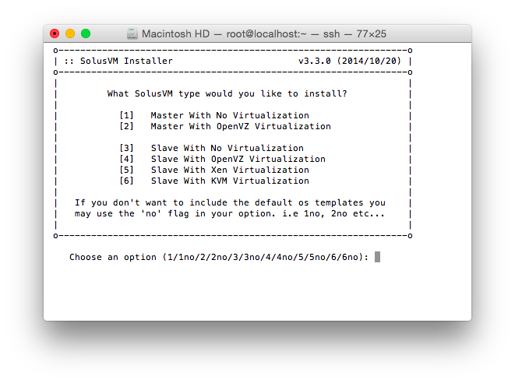Click the 'no' flag hint line

(x=230, y=213)
